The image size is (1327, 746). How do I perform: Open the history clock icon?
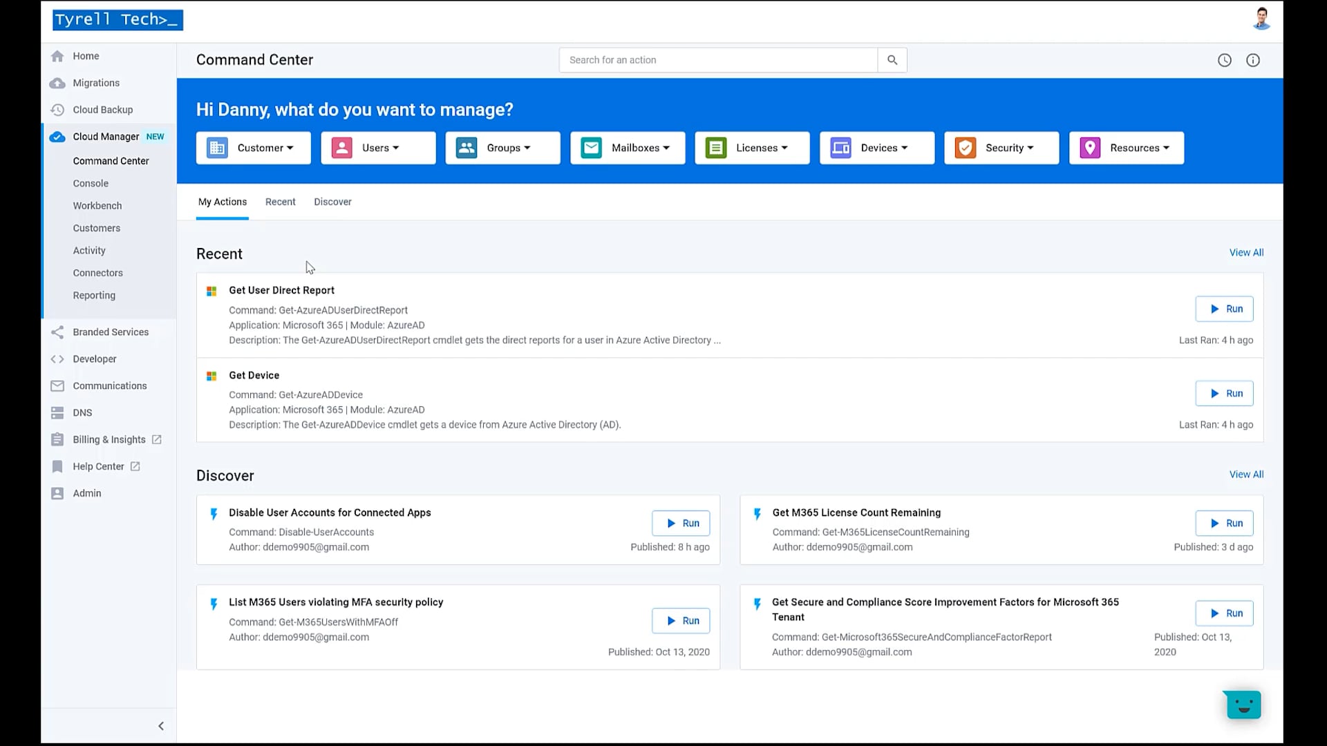[1224, 60]
